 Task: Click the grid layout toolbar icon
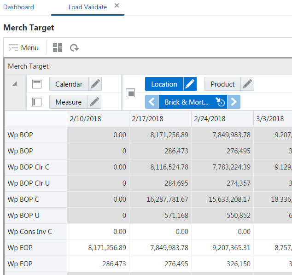coord(58,47)
